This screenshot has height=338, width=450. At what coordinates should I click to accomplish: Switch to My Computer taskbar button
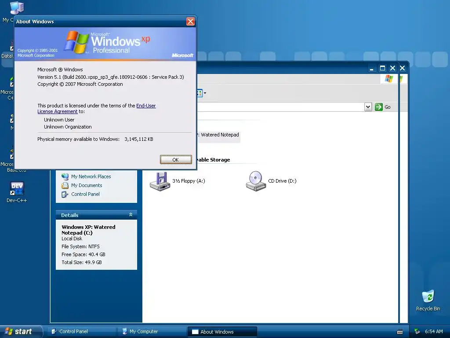click(152, 331)
